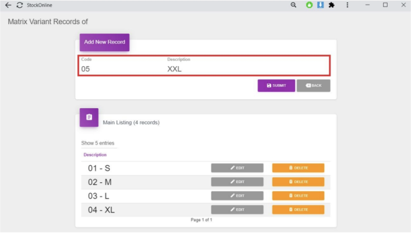The width and height of the screenshot is (411, 233).
Task: Click the blue download extension icon
Action: click(x=320, y=5)
